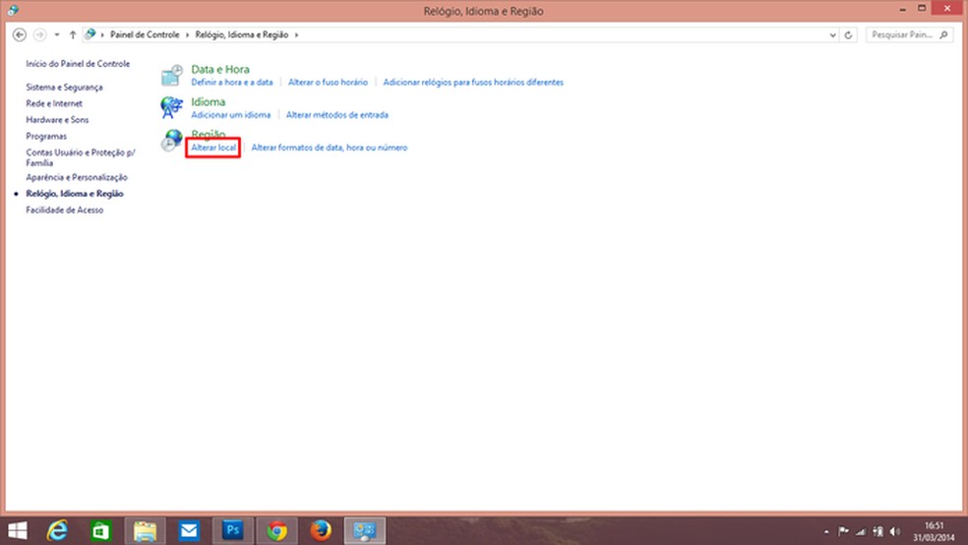Launch Internet Explorer from the taskbar
This screenshot has height=545, width=968.
(57, 531)
